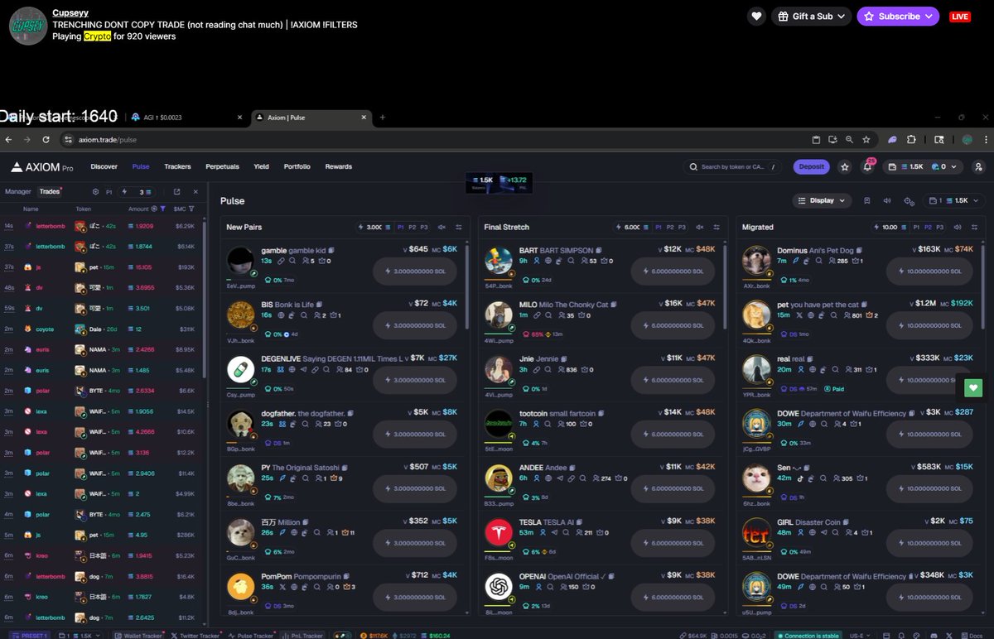Open trades panel settings gear icon

(95, 191)
